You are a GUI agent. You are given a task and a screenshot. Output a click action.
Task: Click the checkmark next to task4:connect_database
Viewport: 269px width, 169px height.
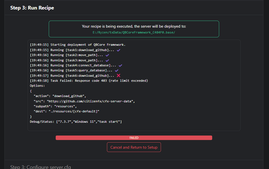(x=120, y=66)
